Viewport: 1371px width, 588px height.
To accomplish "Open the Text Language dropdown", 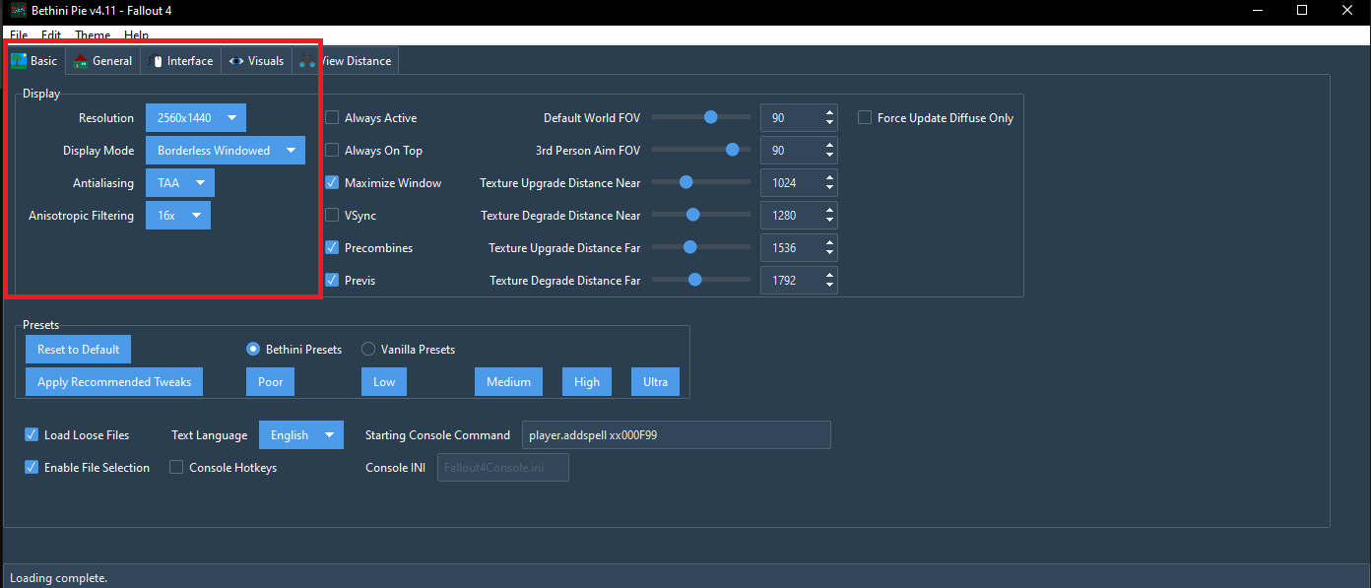I will tap(301, 434).
